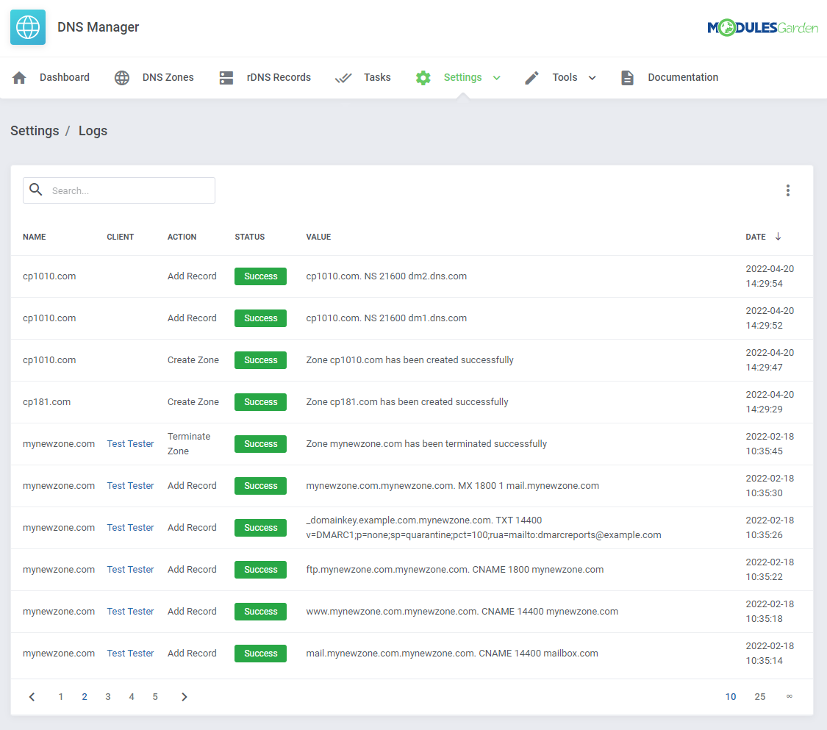Image resolution: width=827 pixels, height=730 pixels.
Task: Toggle the Date column sort arrow
Action: point(778,236)
